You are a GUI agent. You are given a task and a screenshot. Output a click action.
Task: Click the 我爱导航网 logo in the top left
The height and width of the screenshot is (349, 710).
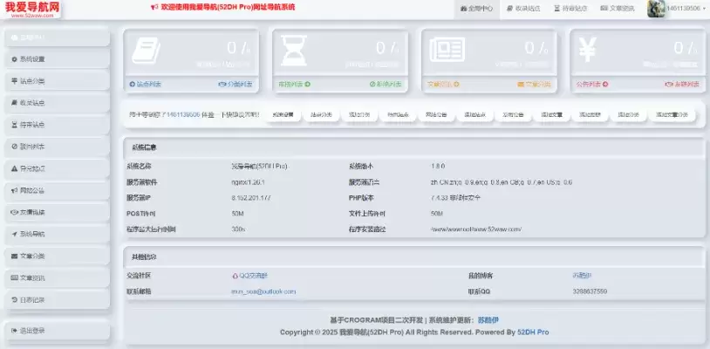click(34, 8)
